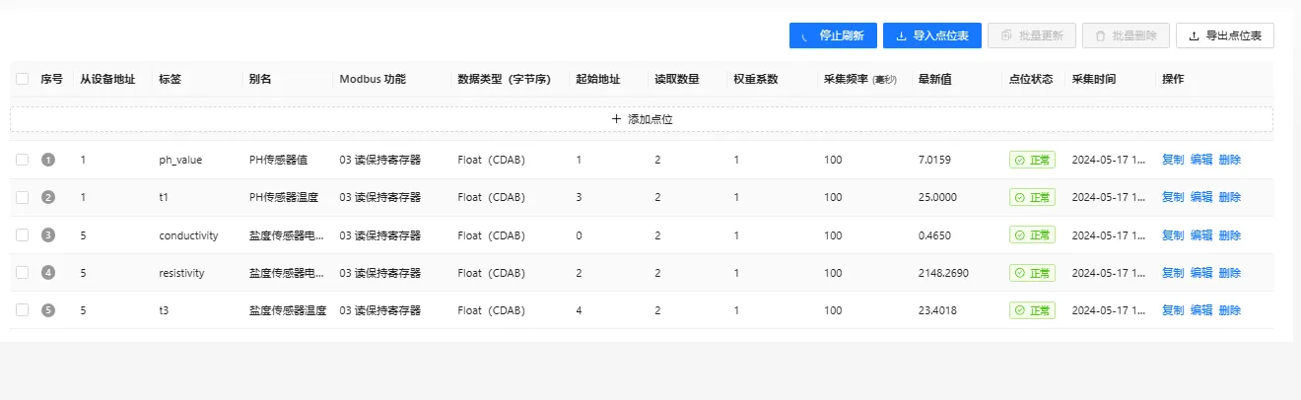1301x400 pixels.
Task: Toggle the select-all checkbox in table header
Action: [x=23, y=79]
